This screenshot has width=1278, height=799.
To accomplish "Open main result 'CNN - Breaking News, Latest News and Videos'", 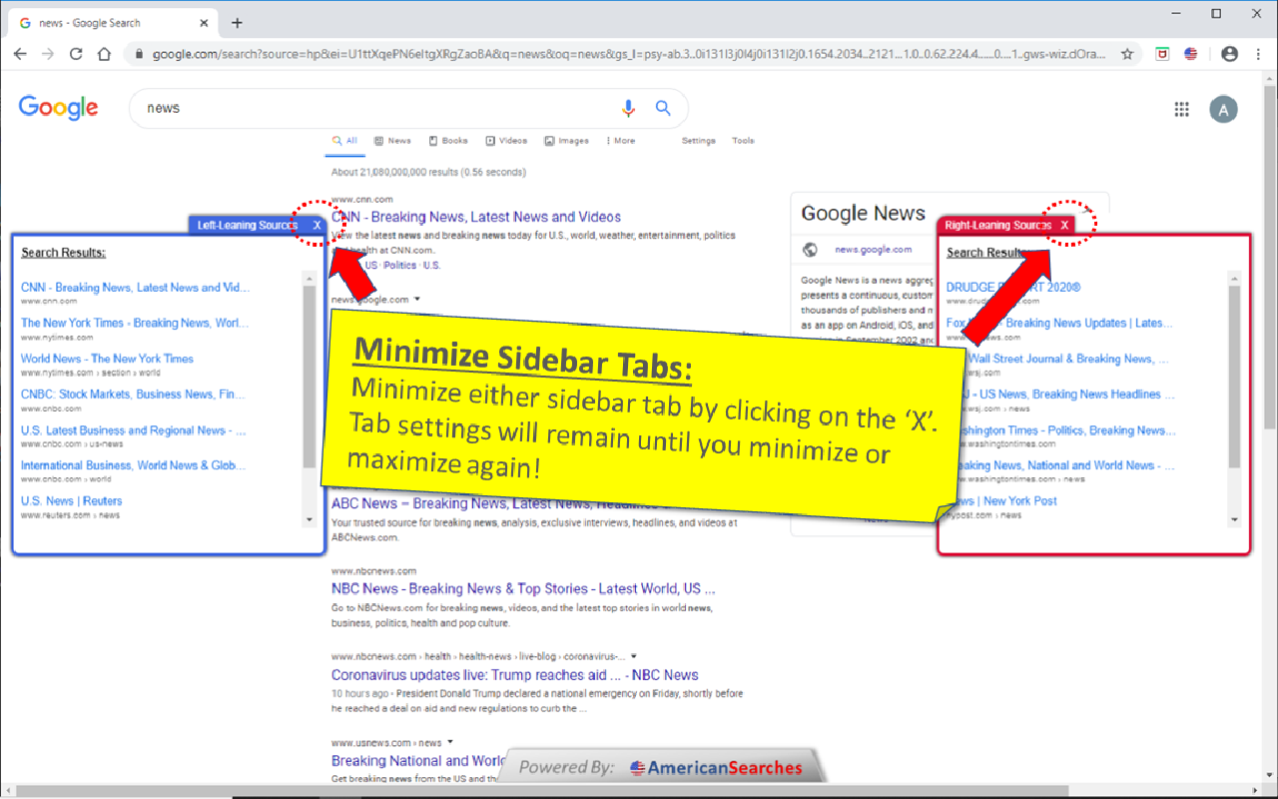I will pyautogui.click(x=476, y=217).
